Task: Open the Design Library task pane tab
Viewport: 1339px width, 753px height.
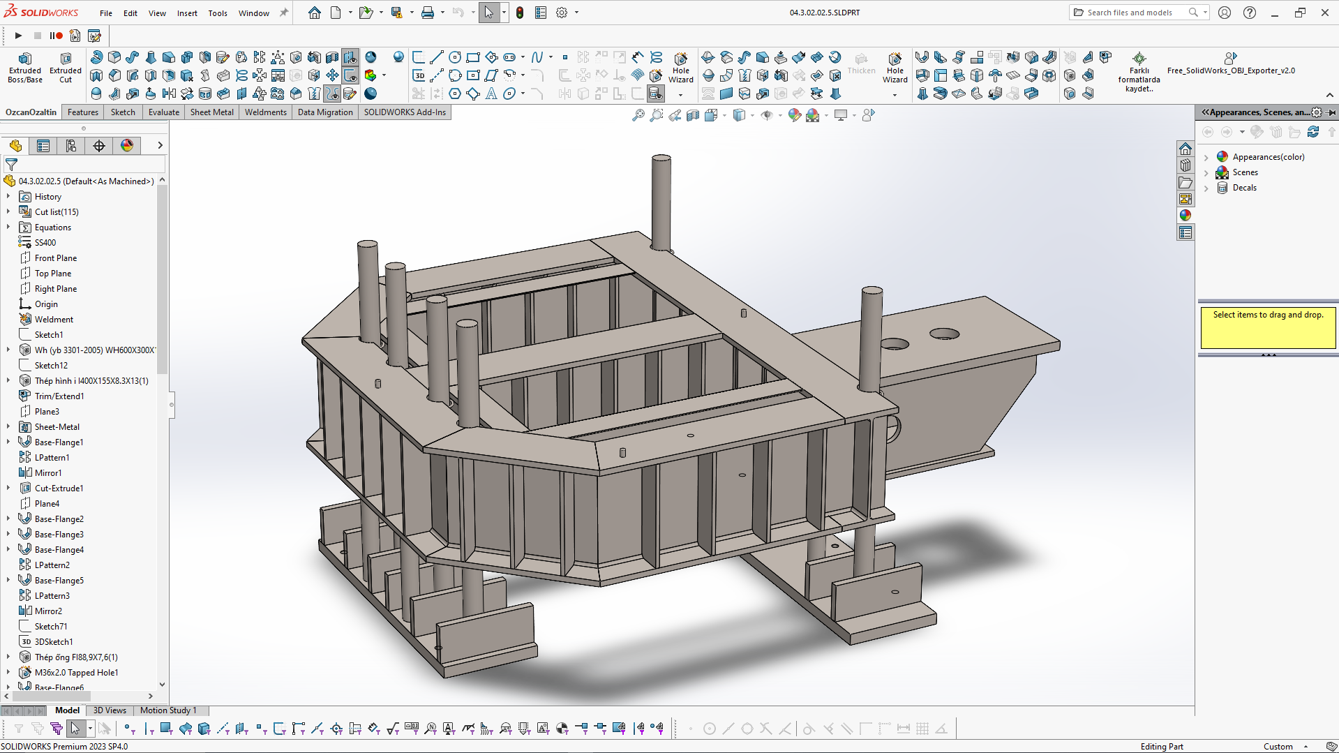Action: 1185,165
